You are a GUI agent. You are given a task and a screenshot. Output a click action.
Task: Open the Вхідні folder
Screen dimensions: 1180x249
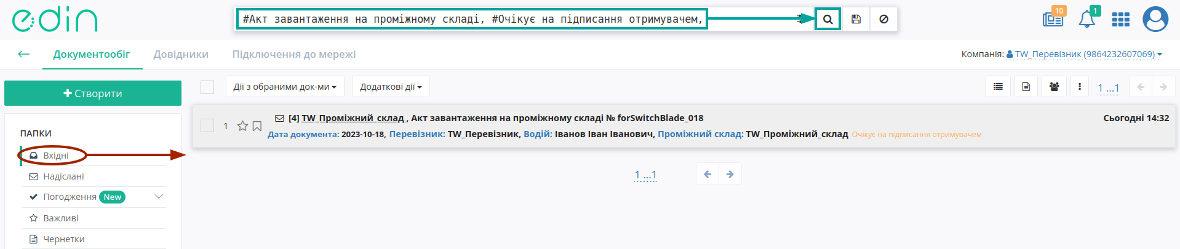tap(55, 156)
